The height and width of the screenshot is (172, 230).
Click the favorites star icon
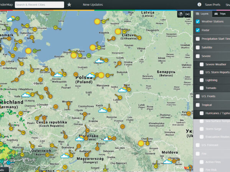69,5
